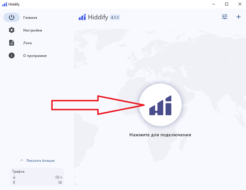Open the Главная power icon
The height and width of the screenshot is (190, 246).
(x=12, y=17)
